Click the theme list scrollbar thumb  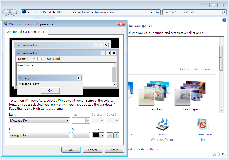221,58
